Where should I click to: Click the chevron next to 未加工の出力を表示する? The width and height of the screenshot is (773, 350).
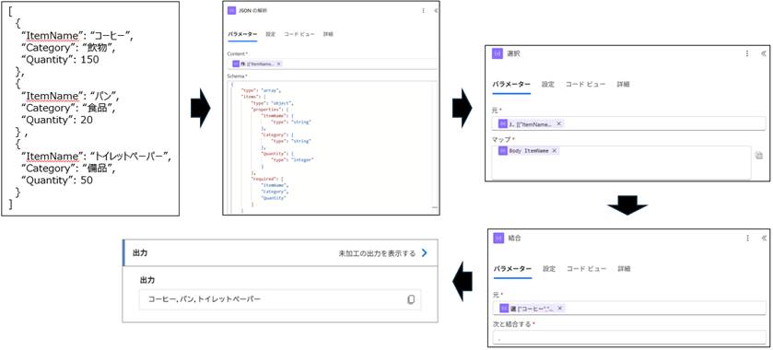pos(425,253)
